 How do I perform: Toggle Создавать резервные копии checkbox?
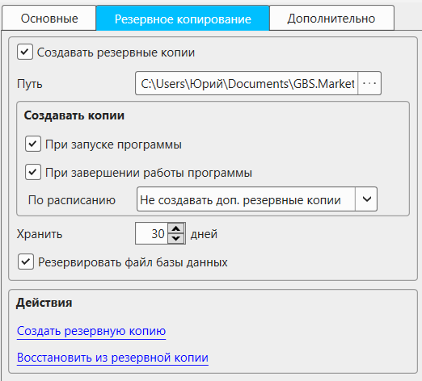click(x=25, y=52)
